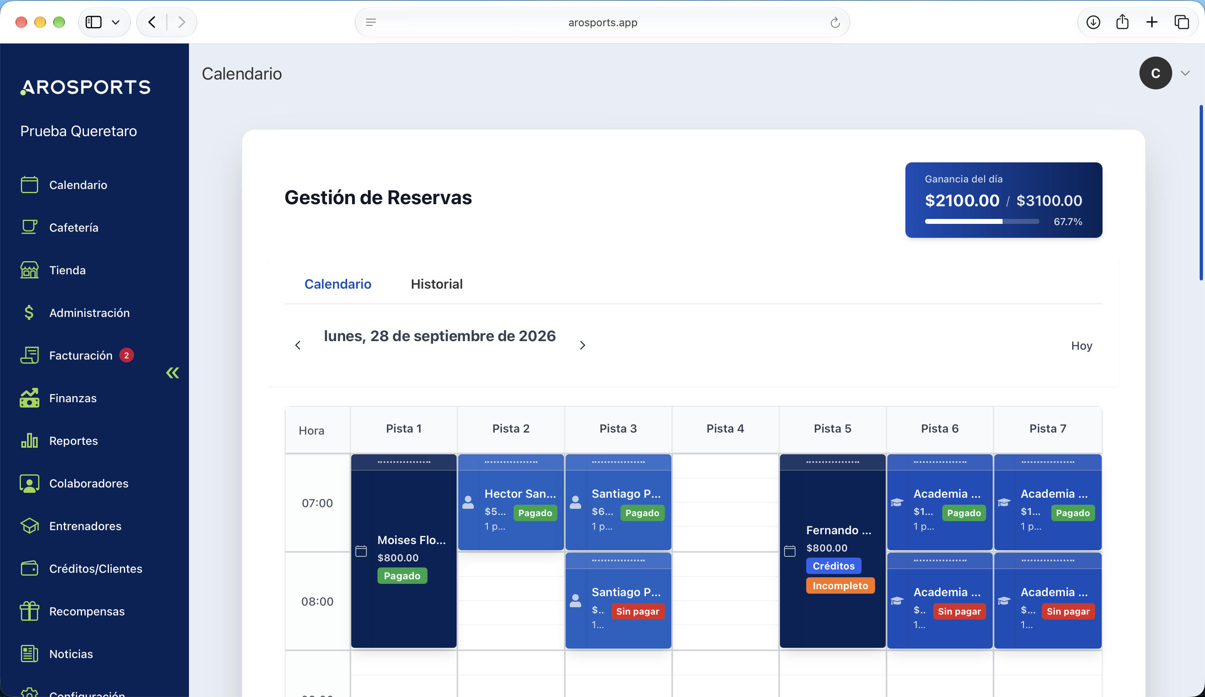
Task: Open 07:00 Academia booking on Pista 7
Action: tap(1047, 502)
